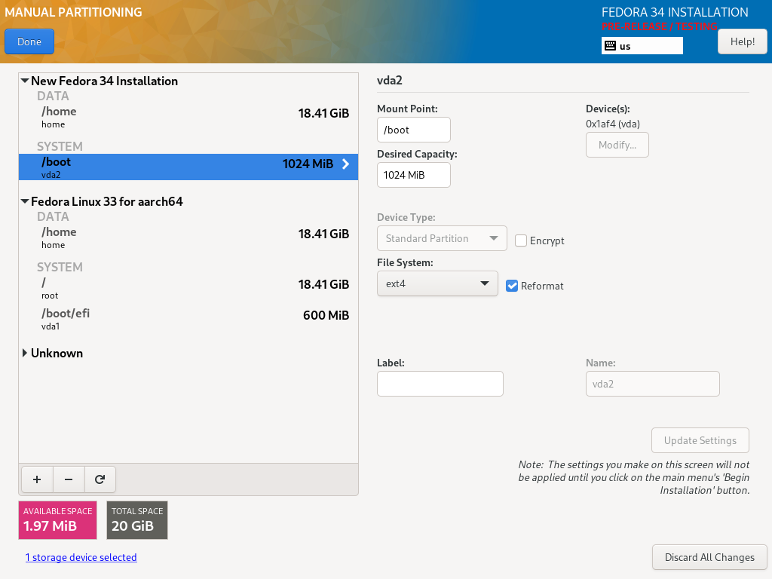Select the / root partition row
Screen dimensions: 772x579
coord(188,288)
